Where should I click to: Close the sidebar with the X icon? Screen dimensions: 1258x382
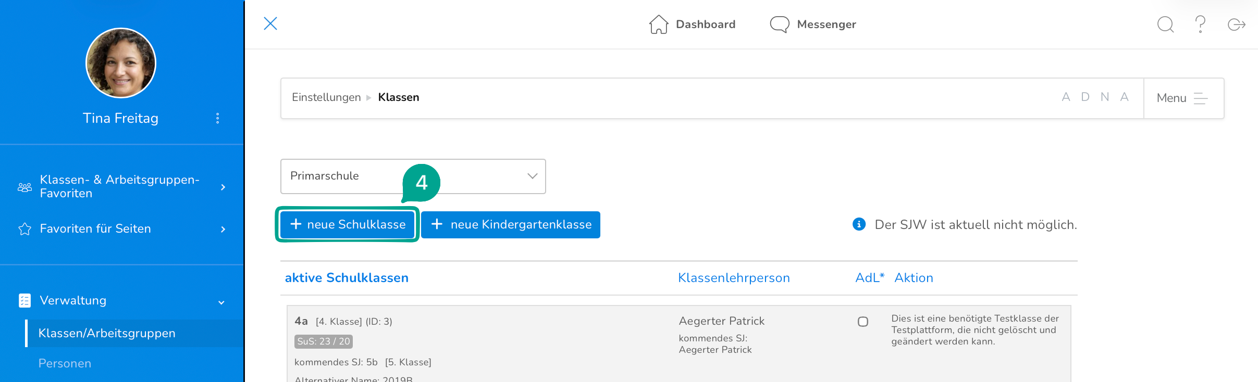(x=270, y=23)
